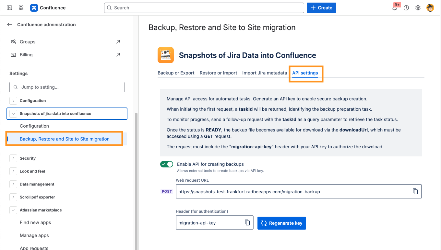This screenshot has height=250, width=441.
Task: Open notifications bell with 9+ badge
Action: [395, 8]
